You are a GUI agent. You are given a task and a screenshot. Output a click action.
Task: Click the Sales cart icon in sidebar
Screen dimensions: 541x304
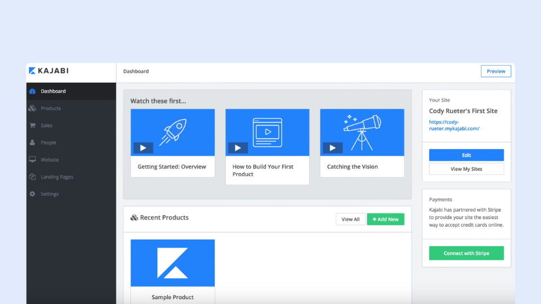point(33,126)
